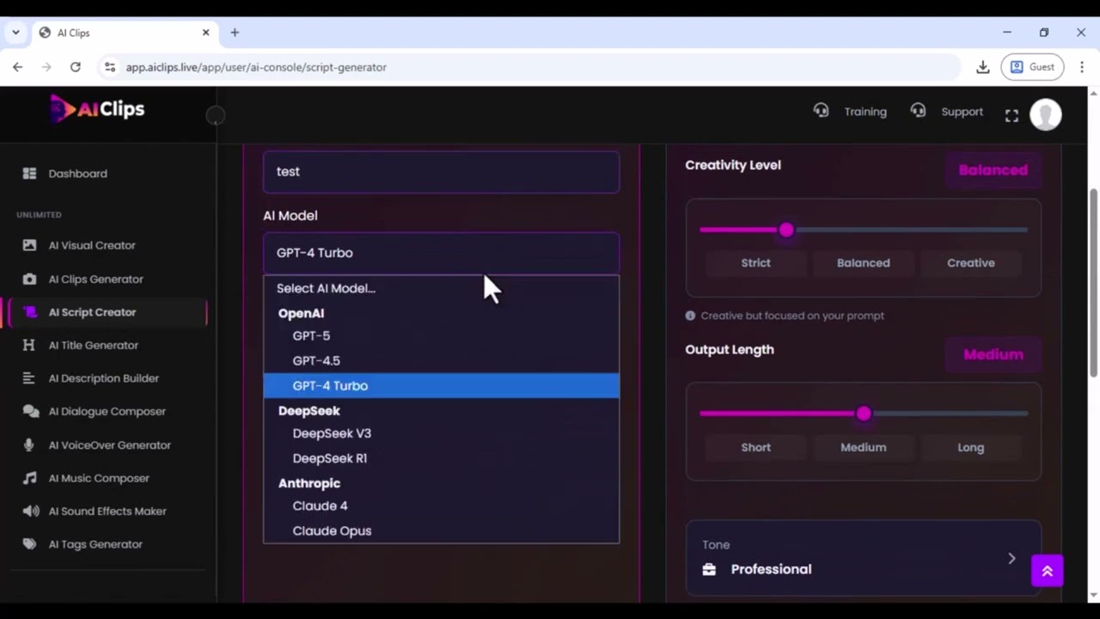Click the Training headset icon
This screenshot has width=1100, height=619.
click(821, 111)
